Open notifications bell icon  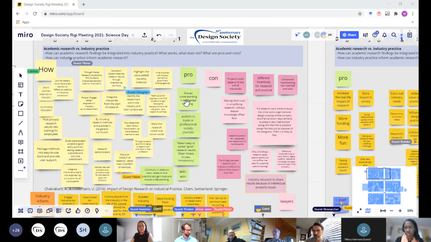384,35
